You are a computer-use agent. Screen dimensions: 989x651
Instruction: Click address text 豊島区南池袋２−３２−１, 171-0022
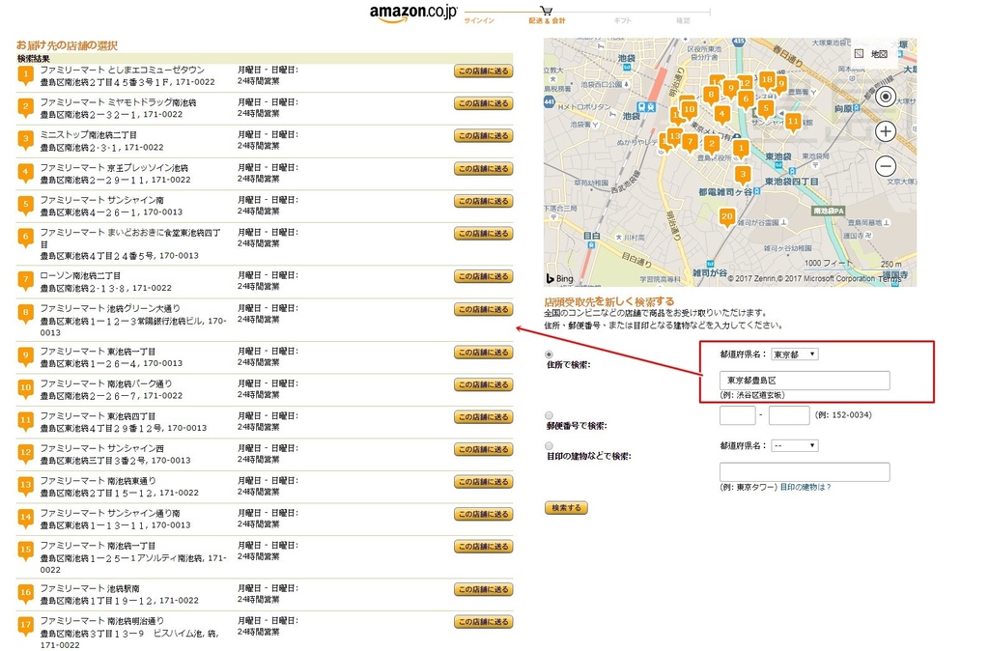point(112,114)
